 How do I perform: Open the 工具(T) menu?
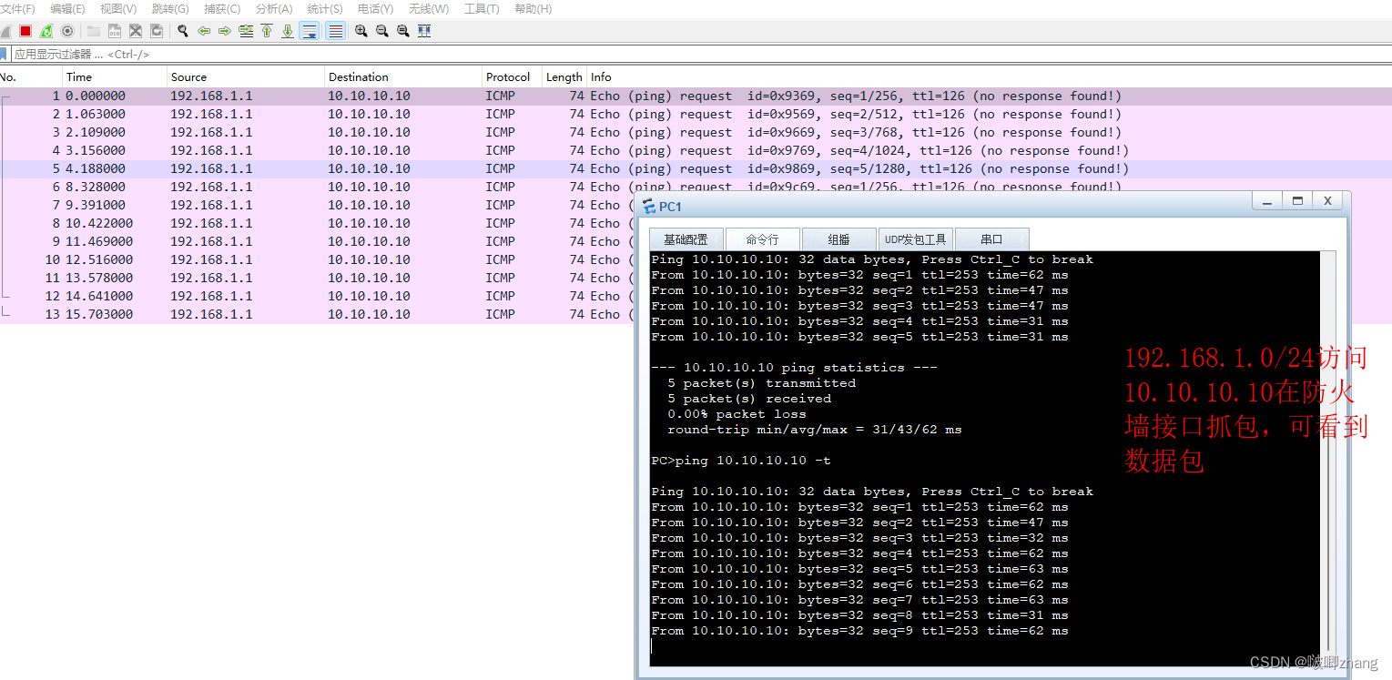coord(482,9)
